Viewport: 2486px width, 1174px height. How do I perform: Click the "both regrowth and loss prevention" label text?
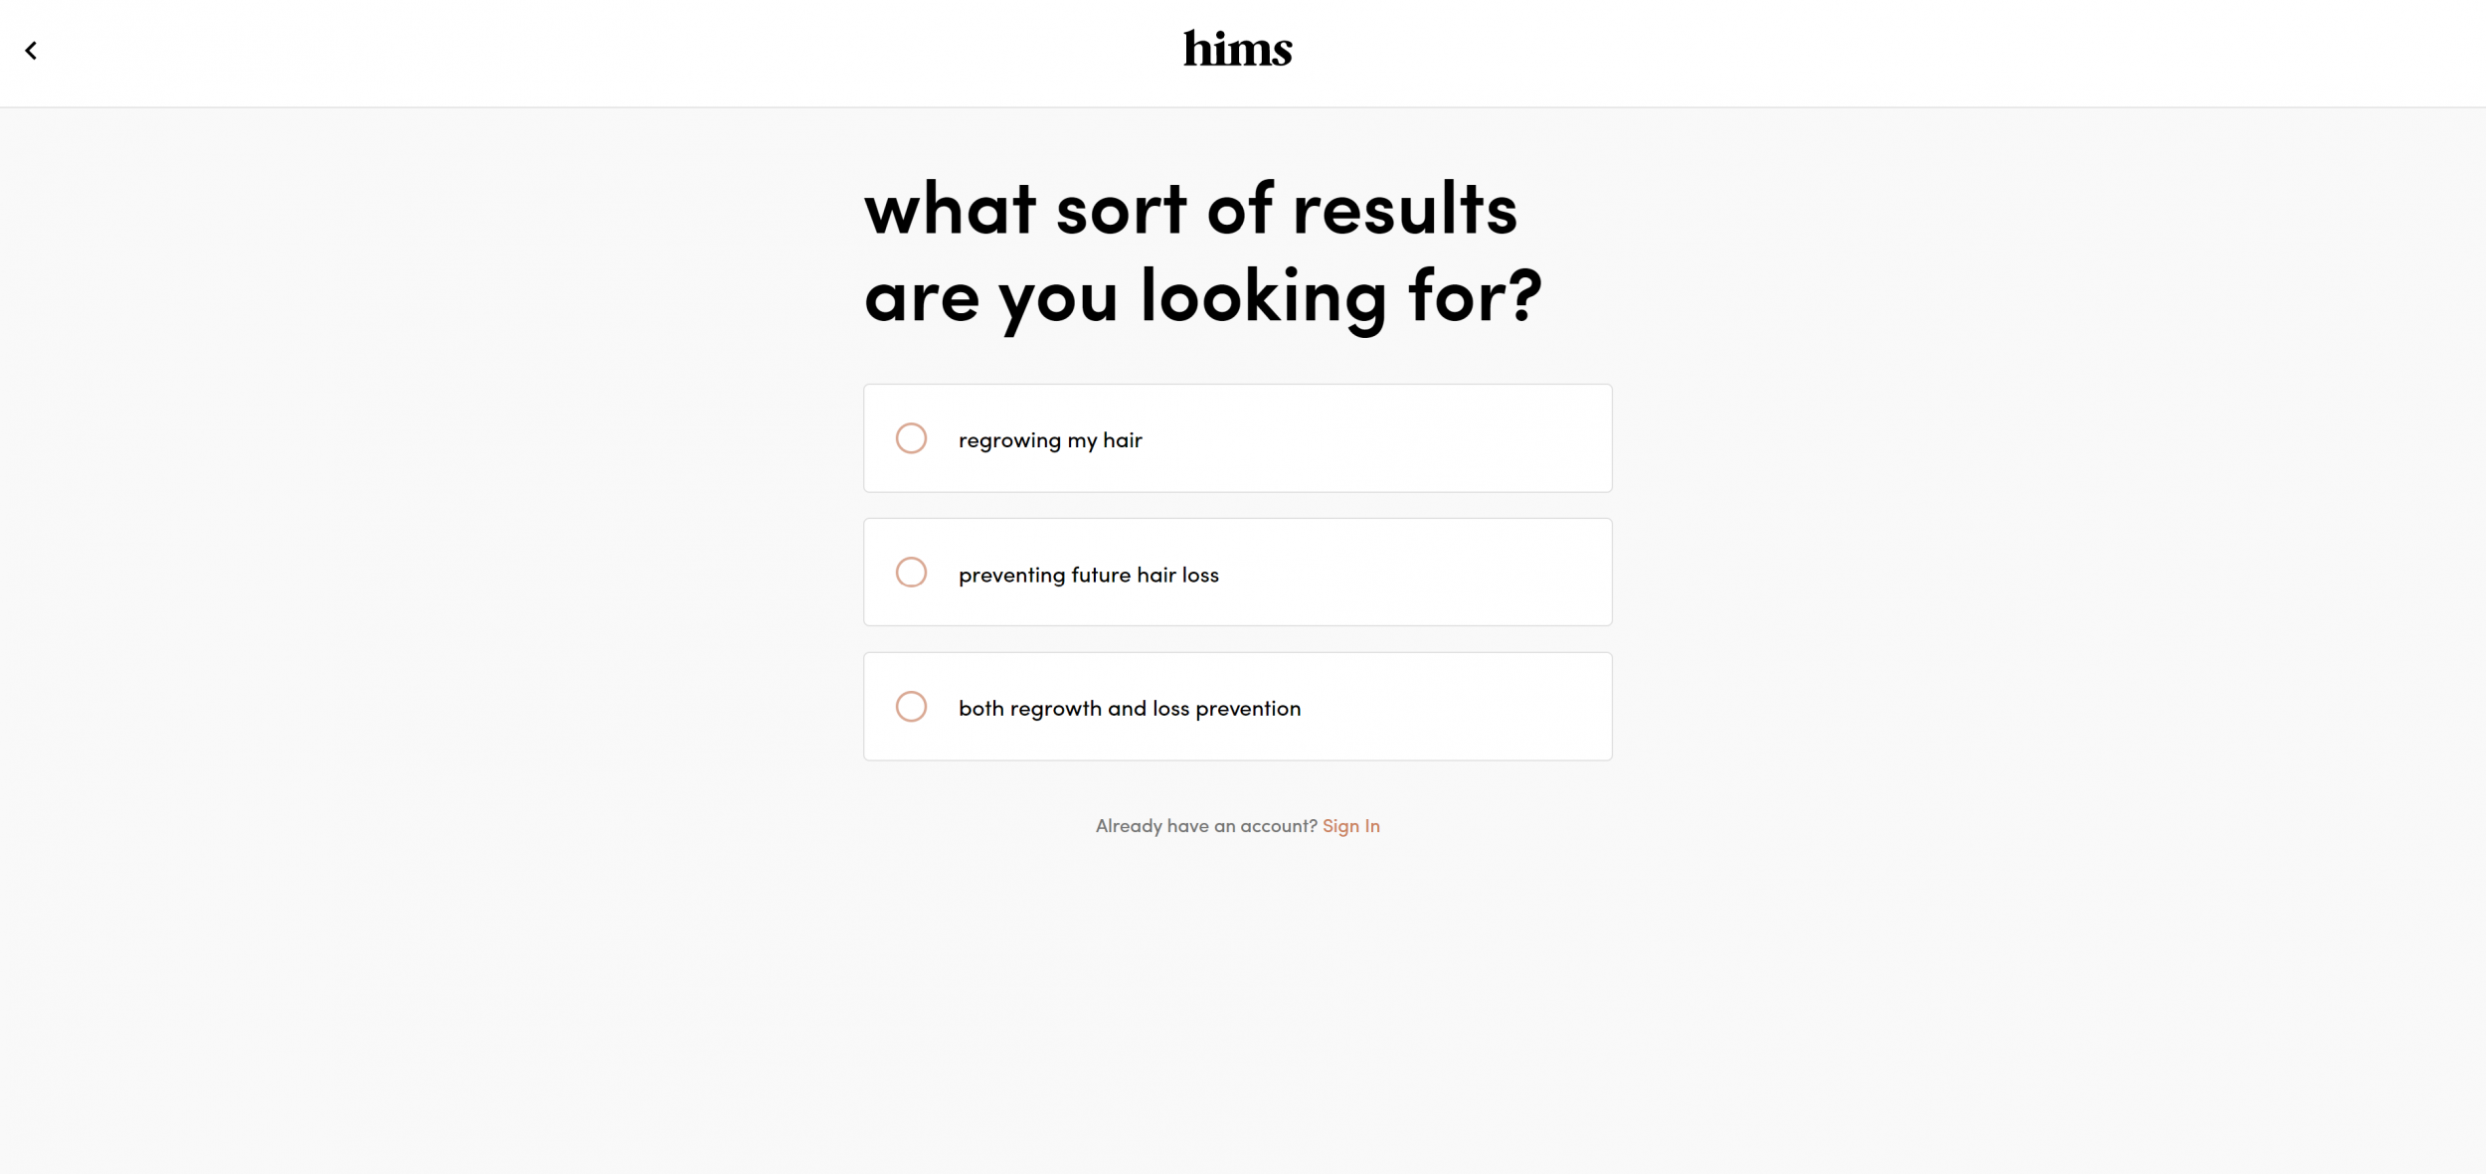pos(1129,709)
